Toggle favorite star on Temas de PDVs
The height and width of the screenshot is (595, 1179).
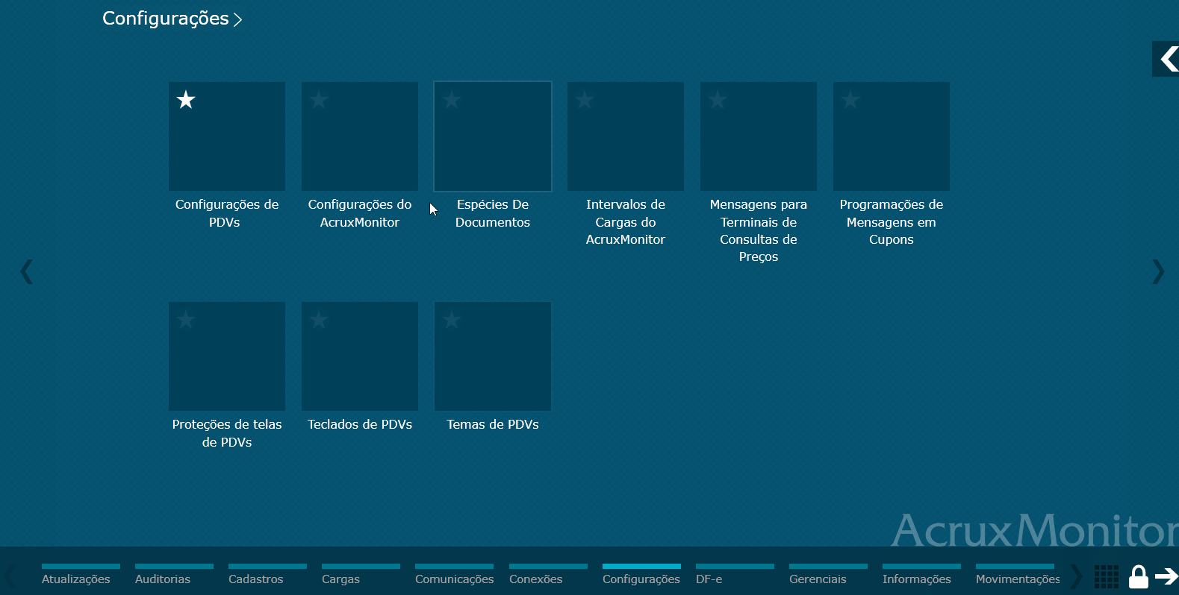coord(452,320)
